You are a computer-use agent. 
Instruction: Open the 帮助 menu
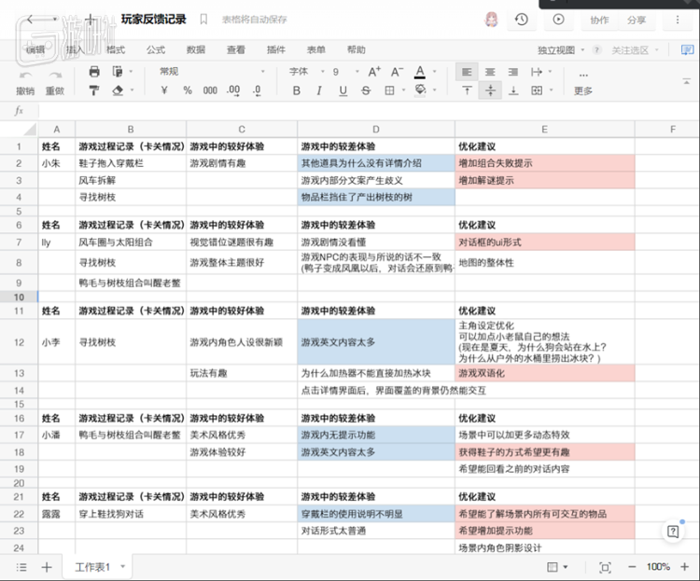tap(357, 49)
